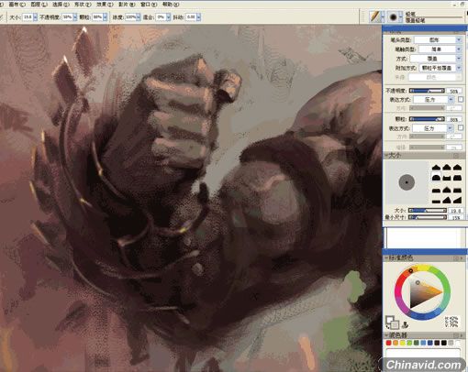Viewport: 468px width, 372px height.
Task: Pick the second-row middle brush tip profile
Action: 447,178
